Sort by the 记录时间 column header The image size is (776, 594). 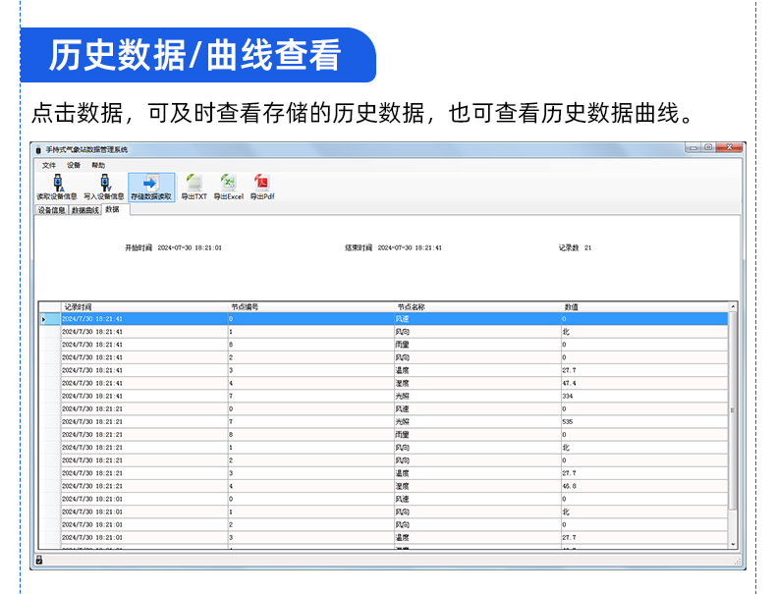pyautogui.click(x=79, y=306)
